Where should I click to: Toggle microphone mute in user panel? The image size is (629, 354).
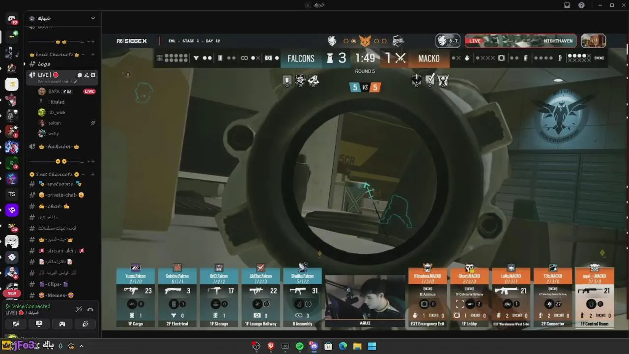(60, 346)
